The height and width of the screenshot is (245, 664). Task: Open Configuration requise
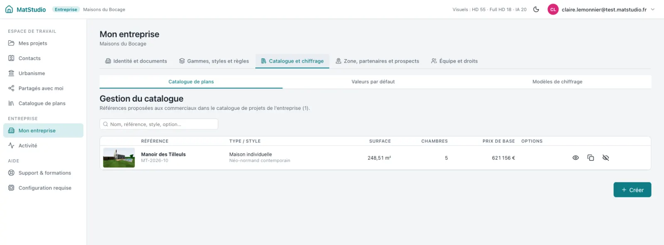(43, 188)
